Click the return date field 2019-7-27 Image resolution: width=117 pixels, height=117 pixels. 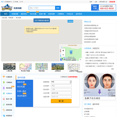point(61,97)
